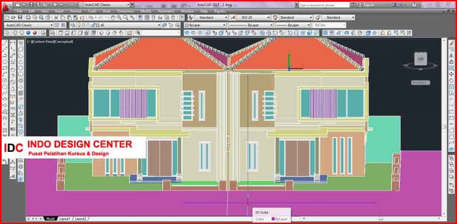Click the Save icon in Standard toolbar
The width and height of the screenshot is (457, 224).
(x=20, y=17)
